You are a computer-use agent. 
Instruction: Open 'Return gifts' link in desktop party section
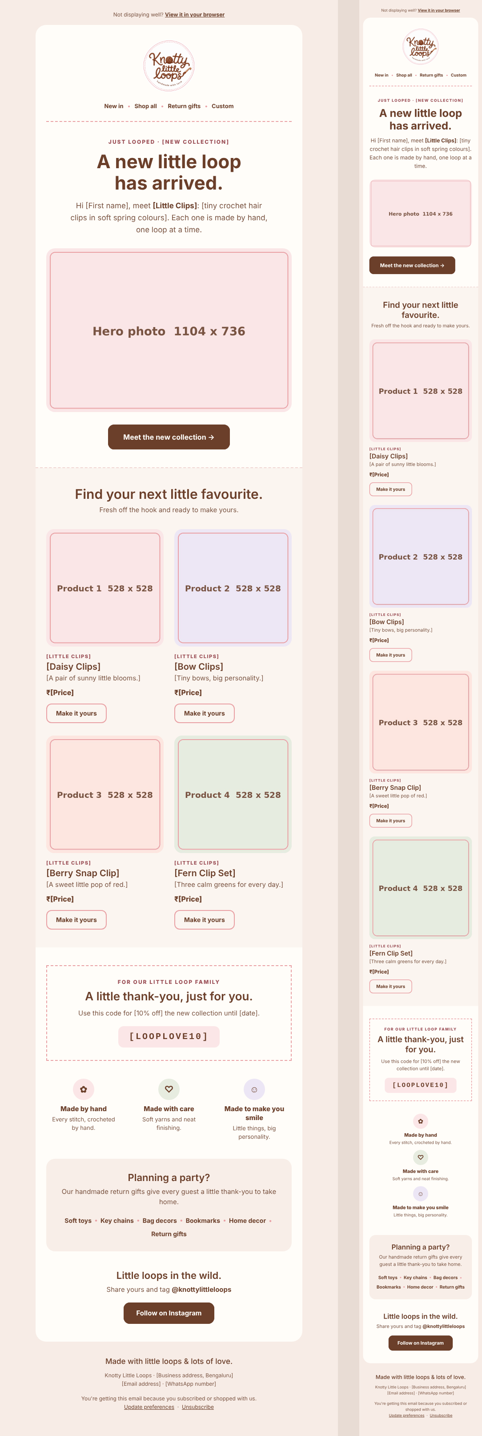[x=169, y=1234]
